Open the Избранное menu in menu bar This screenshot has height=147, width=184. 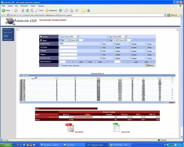(24, 6)
